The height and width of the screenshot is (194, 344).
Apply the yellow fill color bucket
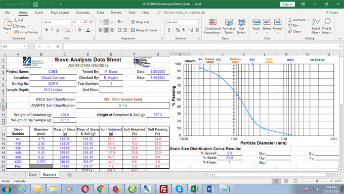point(79,30)
